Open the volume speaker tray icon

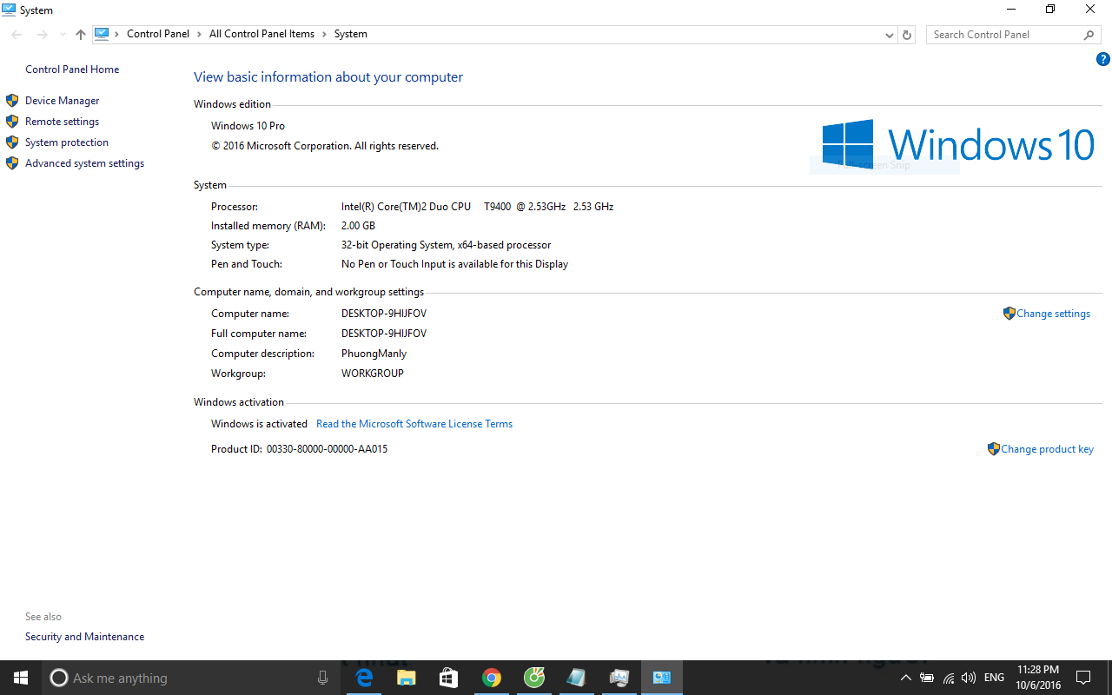(969, 678)
